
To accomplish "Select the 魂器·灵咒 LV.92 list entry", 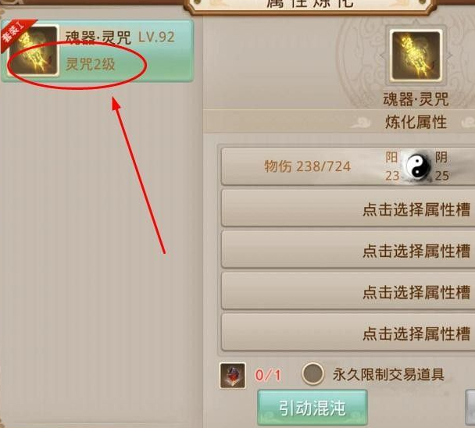I will (97, 51).
